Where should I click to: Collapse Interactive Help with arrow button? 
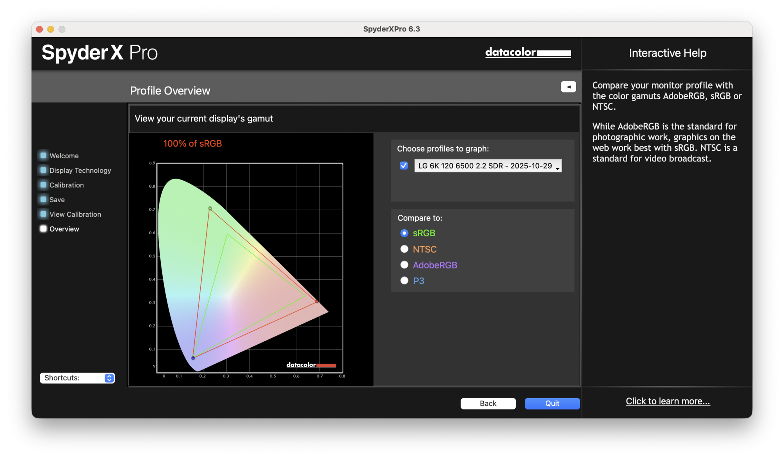click(568, 87)
